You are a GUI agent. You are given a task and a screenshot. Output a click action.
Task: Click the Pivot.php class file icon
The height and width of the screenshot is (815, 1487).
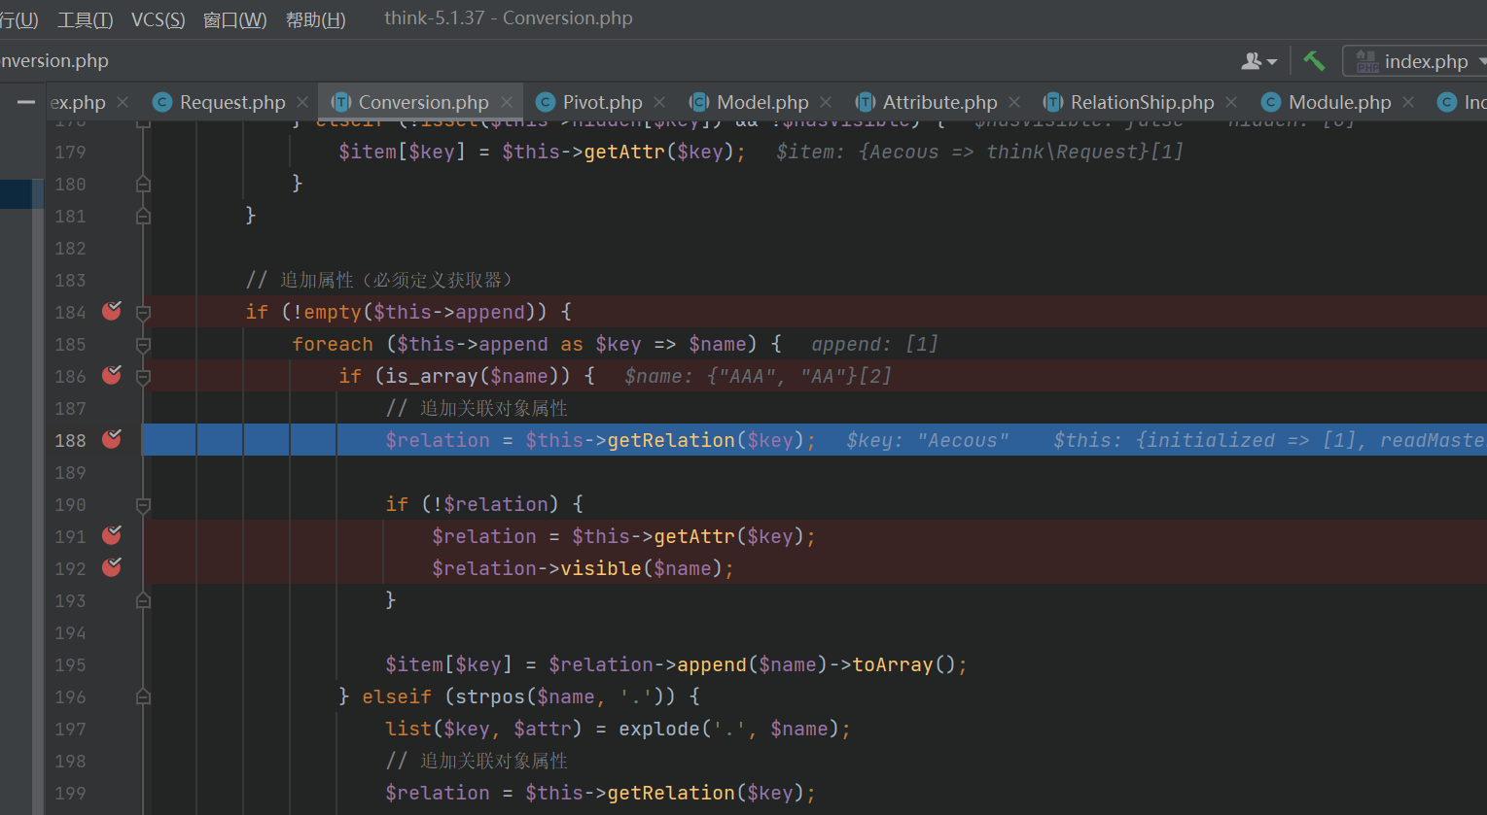546,102
